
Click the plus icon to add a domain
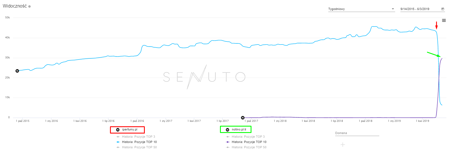point(343,145)
